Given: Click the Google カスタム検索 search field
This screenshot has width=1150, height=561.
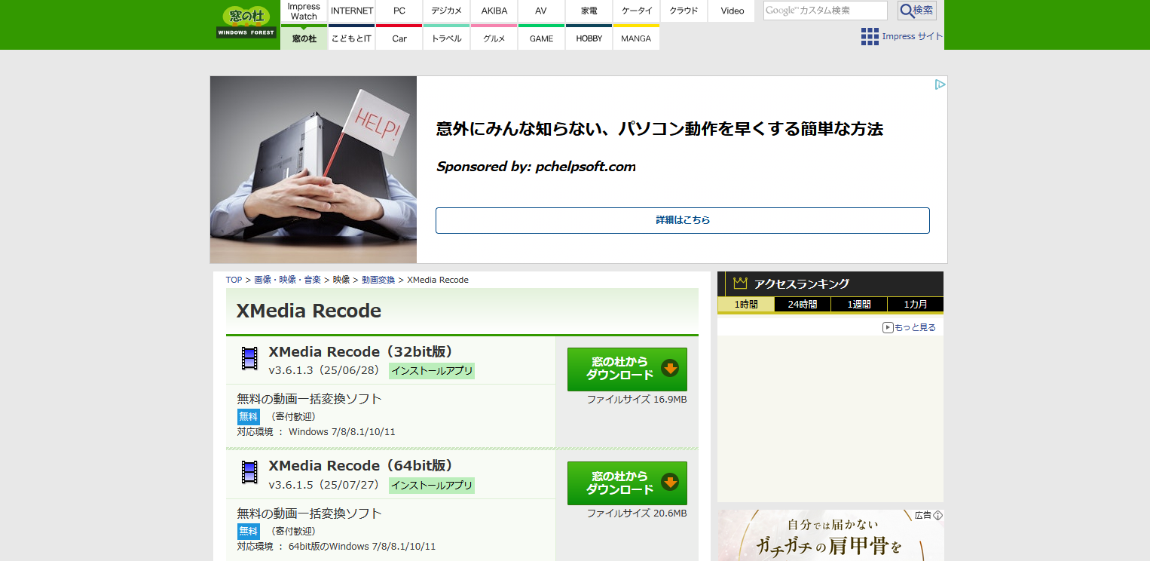Looking at the screenshot, I should coord(825,11).
